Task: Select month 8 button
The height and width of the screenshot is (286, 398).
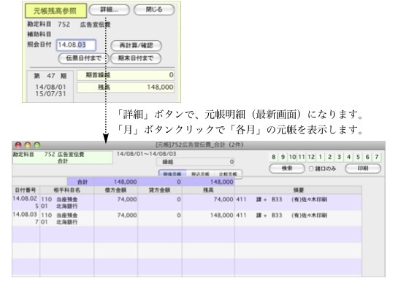Action: point(273,157)
